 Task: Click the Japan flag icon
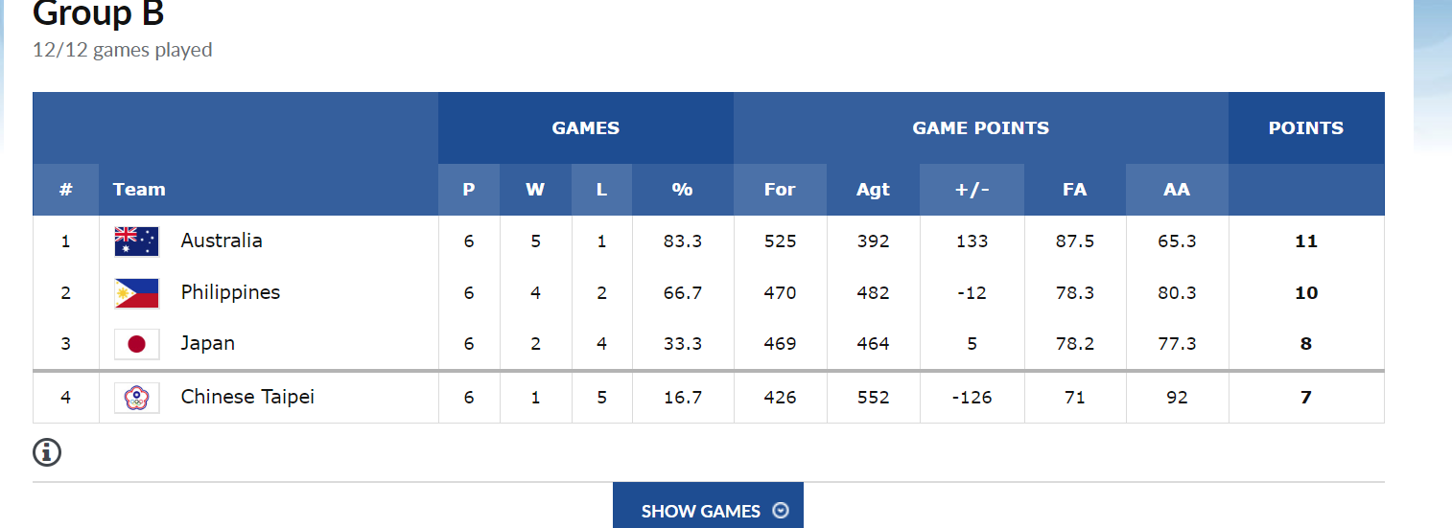click(136, 344)
